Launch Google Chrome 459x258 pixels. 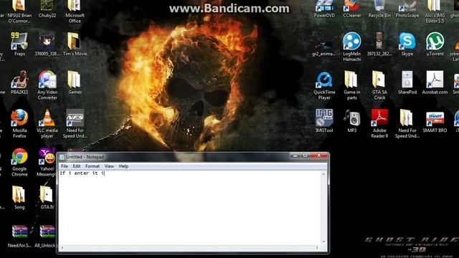[x=19, y=162]
